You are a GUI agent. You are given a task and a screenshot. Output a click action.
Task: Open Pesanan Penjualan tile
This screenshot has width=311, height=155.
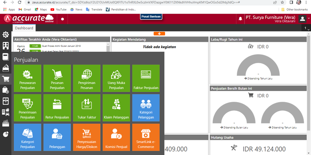(57, 78)
